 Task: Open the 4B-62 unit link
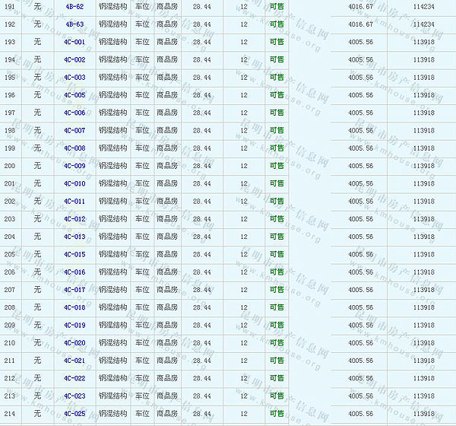pos(74,6)
